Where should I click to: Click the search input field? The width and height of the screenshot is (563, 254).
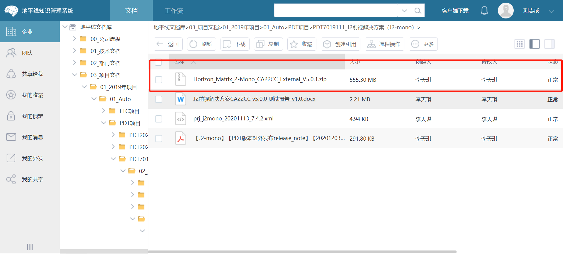point(336,11)
